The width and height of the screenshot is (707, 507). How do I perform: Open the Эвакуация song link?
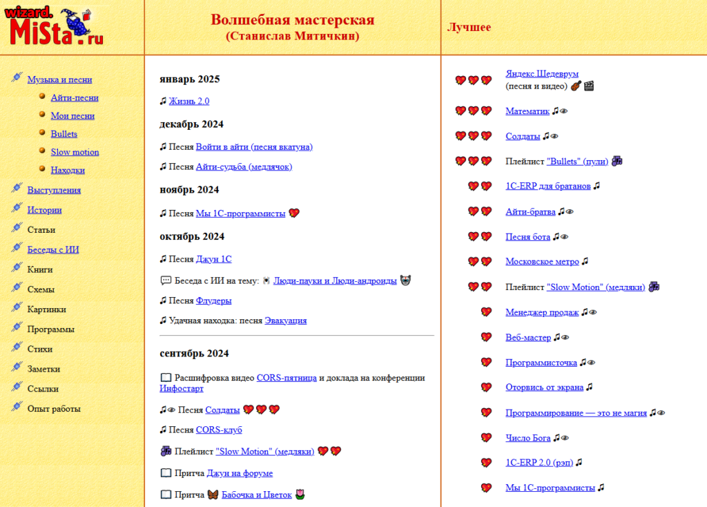point(285,321)
